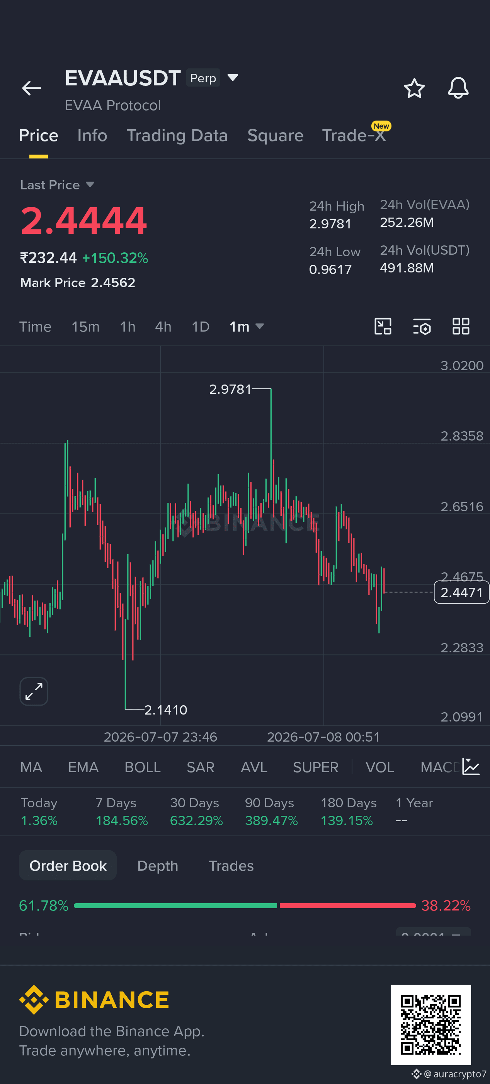
Task: Tap the 180 Days 139.15% performance
Action: (349, 811)
